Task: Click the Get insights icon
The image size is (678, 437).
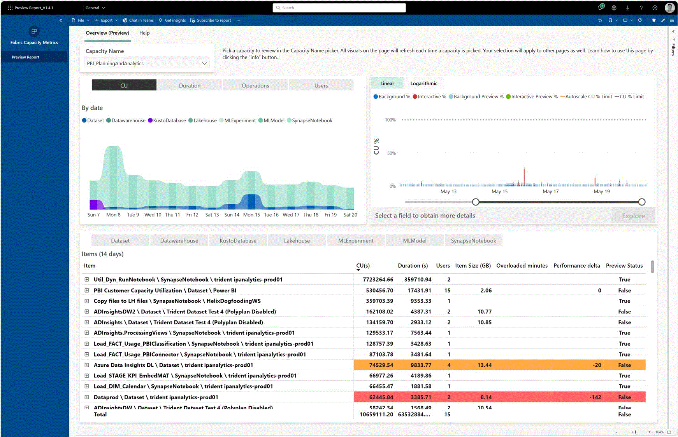Action: pos(172,20)
